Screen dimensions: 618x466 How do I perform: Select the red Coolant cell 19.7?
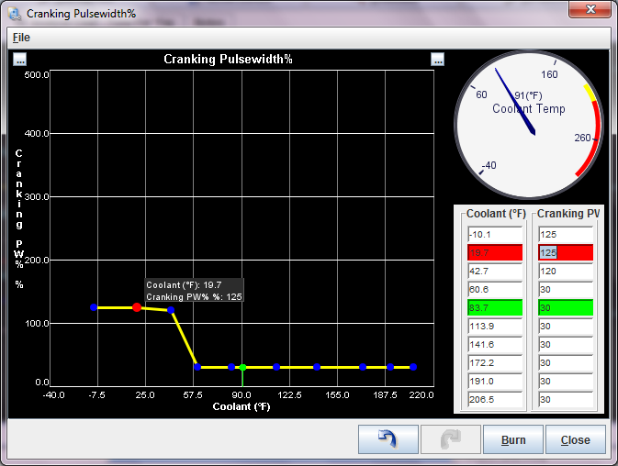tap(494, 252)
